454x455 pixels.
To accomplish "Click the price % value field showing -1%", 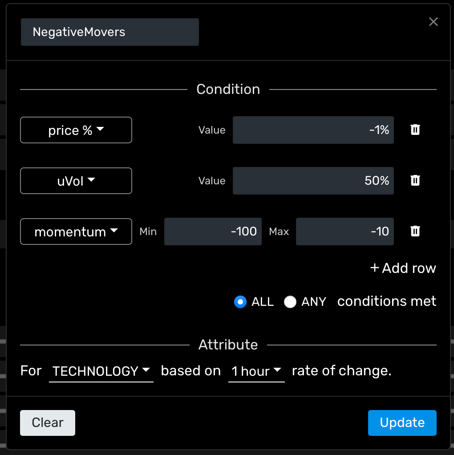I will [313, 130].
